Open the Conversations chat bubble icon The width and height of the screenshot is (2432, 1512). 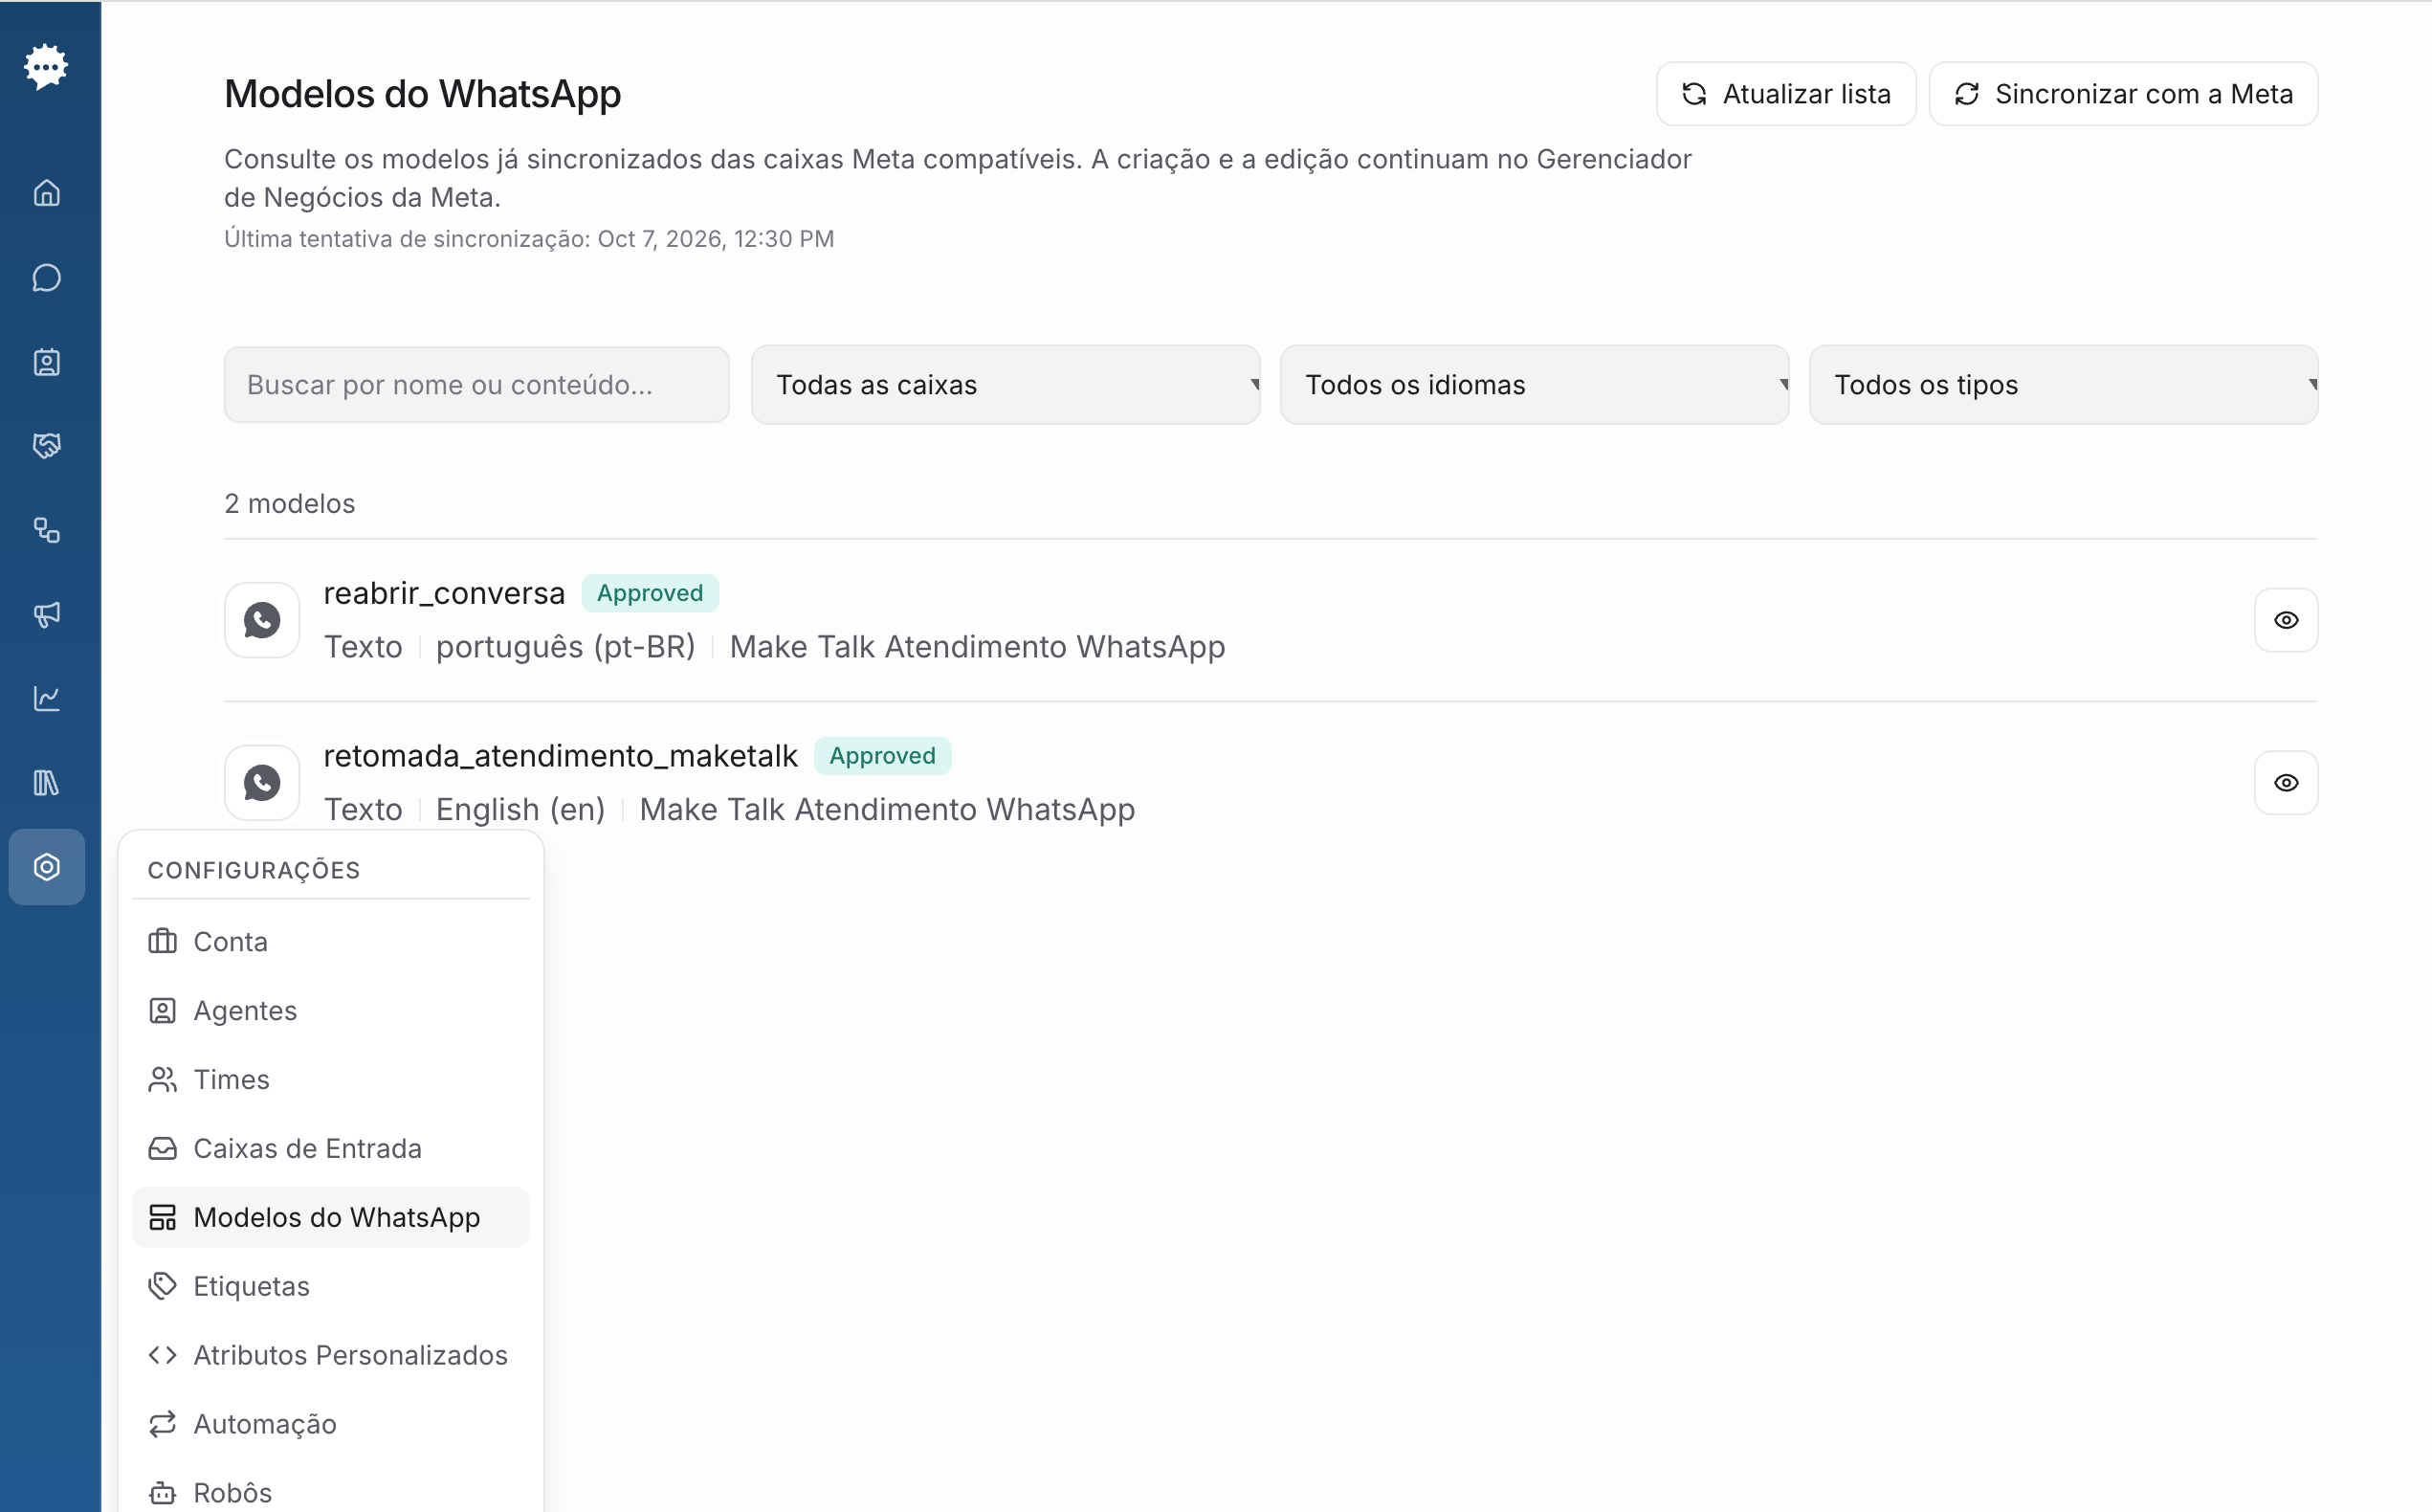click(x=46, y=278)
